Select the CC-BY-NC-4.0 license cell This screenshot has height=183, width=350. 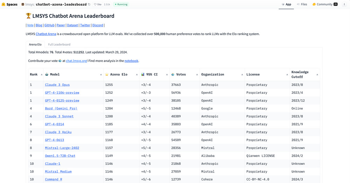click(x=267, y=179)
